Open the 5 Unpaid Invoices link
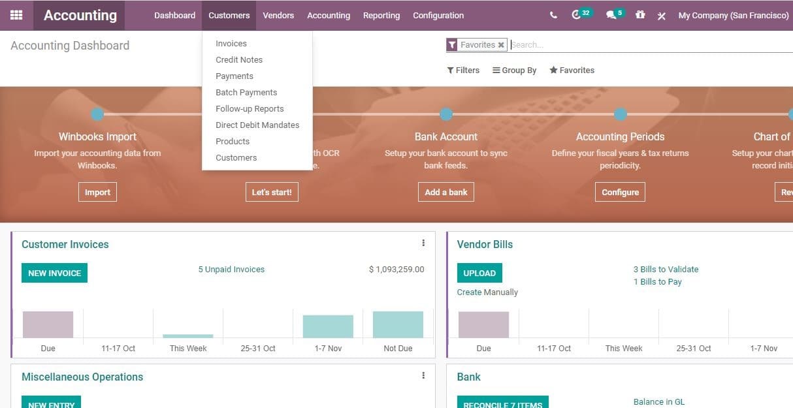This screenshot has width=793, height=408. 231,269
